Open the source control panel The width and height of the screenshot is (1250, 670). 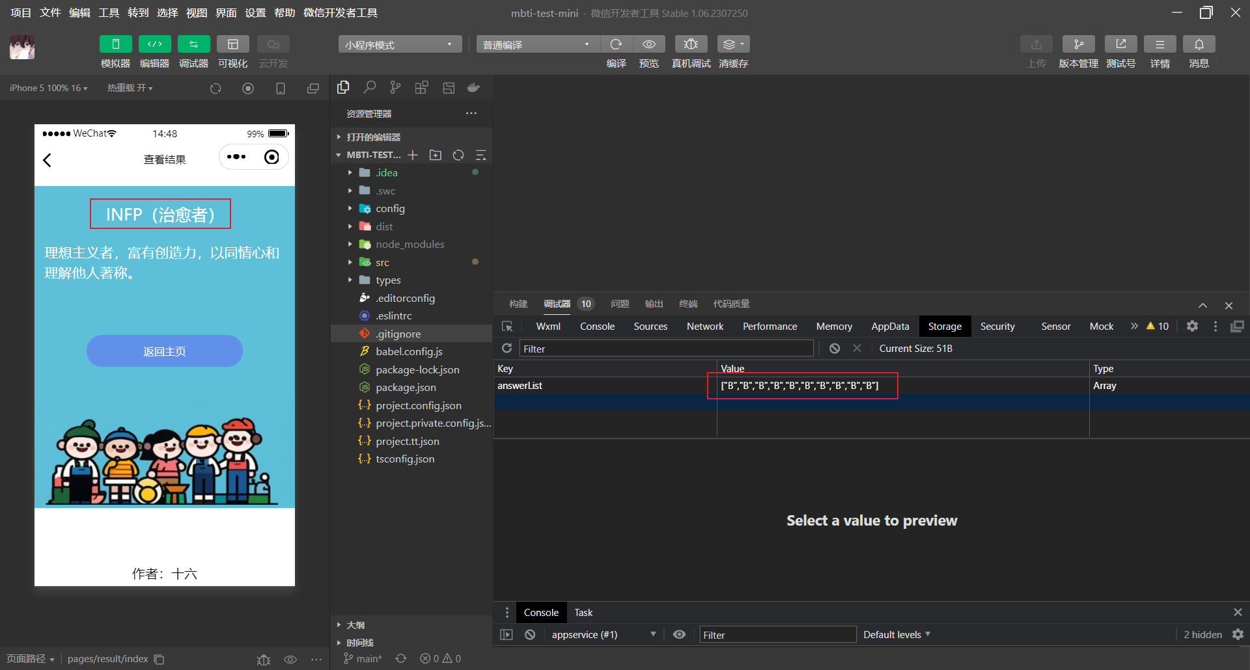coord(395,87)
